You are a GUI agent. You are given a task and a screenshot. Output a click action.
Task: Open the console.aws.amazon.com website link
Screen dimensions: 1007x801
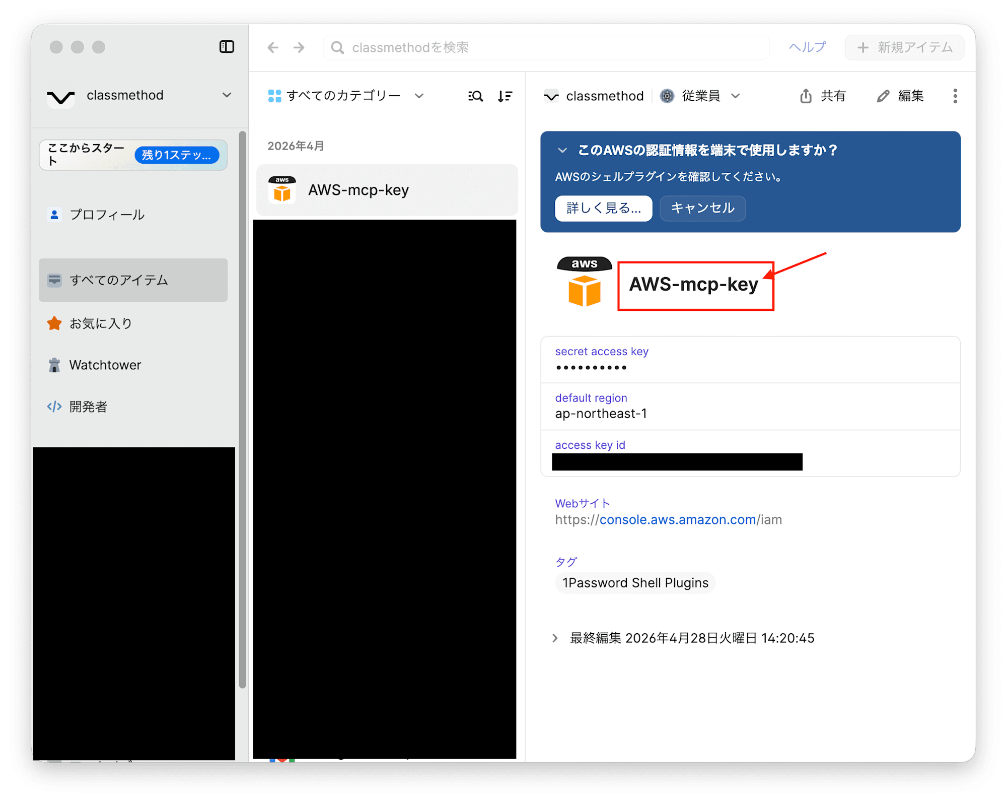coord(678,519)
